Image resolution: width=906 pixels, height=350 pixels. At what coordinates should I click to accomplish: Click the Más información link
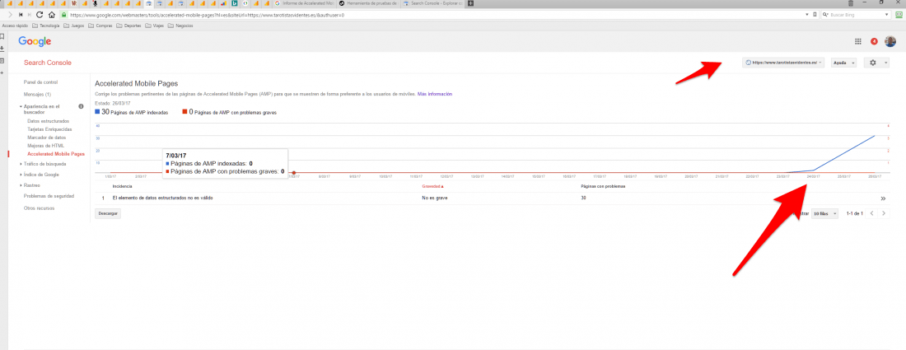tap(435, 94)
